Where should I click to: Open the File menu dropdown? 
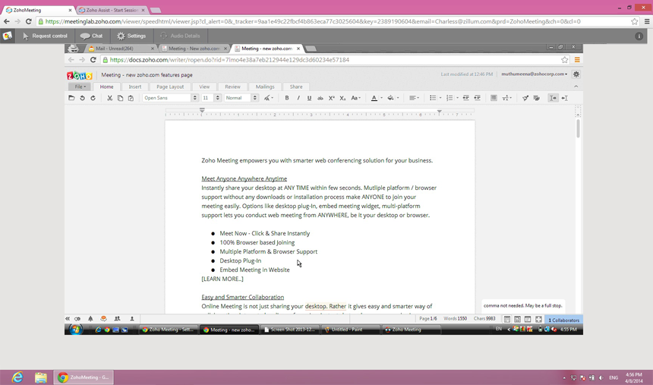click(80, 87)
